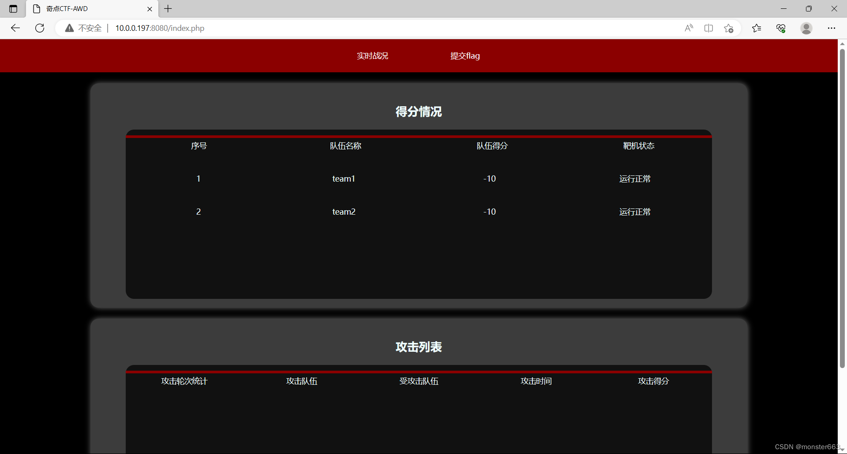Click team2's score of -10
The width and height of the screenshot is (847, 454).
coord(490,212)
